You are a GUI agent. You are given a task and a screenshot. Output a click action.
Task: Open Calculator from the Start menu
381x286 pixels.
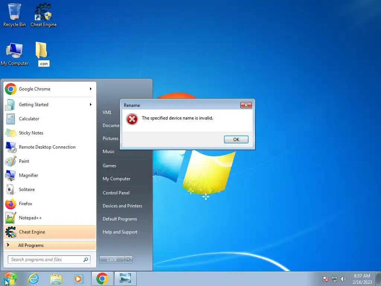pyautogui.click(x=50, y=119)
